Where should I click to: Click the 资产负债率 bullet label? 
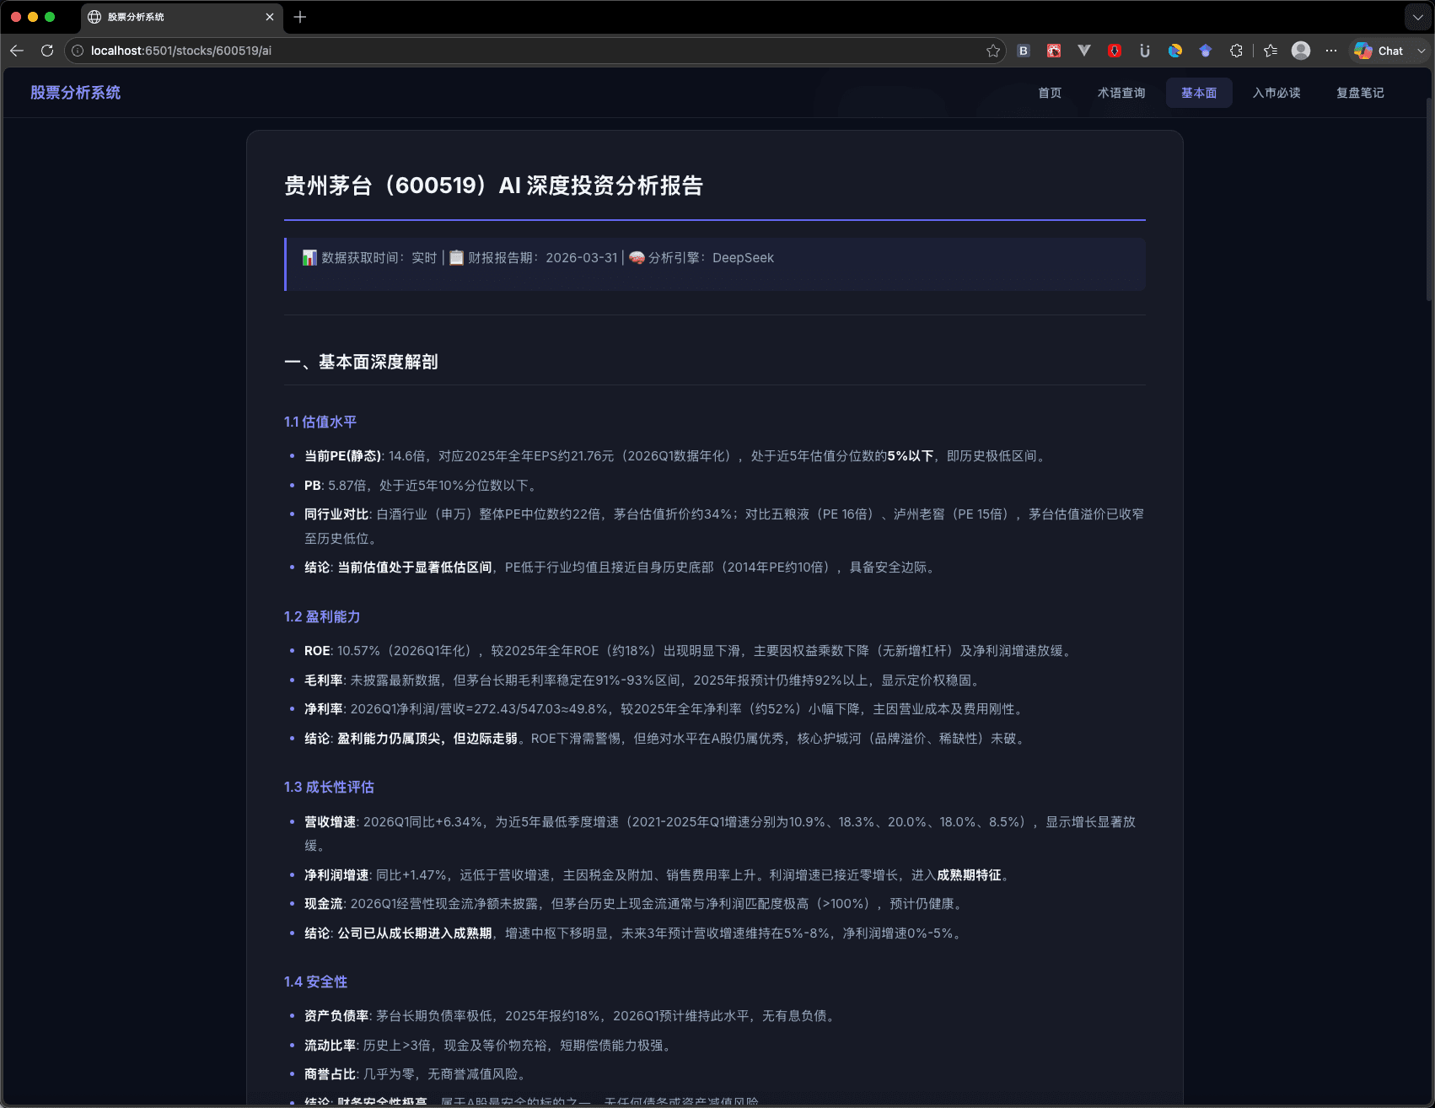336,1016
